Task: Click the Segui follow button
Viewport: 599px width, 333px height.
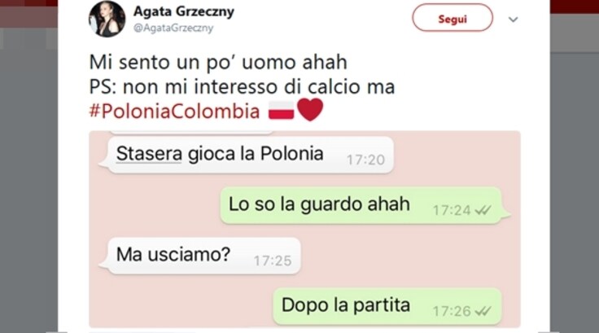Action: point(453,18)
